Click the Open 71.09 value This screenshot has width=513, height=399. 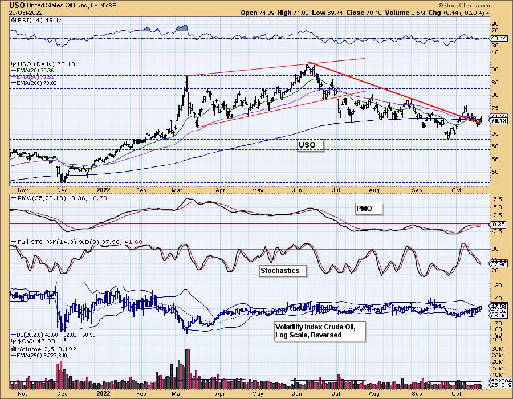click(x=258, y=13)
